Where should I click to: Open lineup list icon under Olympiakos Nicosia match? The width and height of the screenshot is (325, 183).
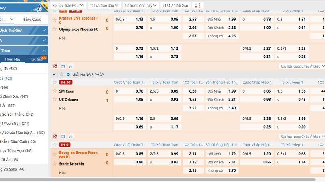(x=63, y=66)
